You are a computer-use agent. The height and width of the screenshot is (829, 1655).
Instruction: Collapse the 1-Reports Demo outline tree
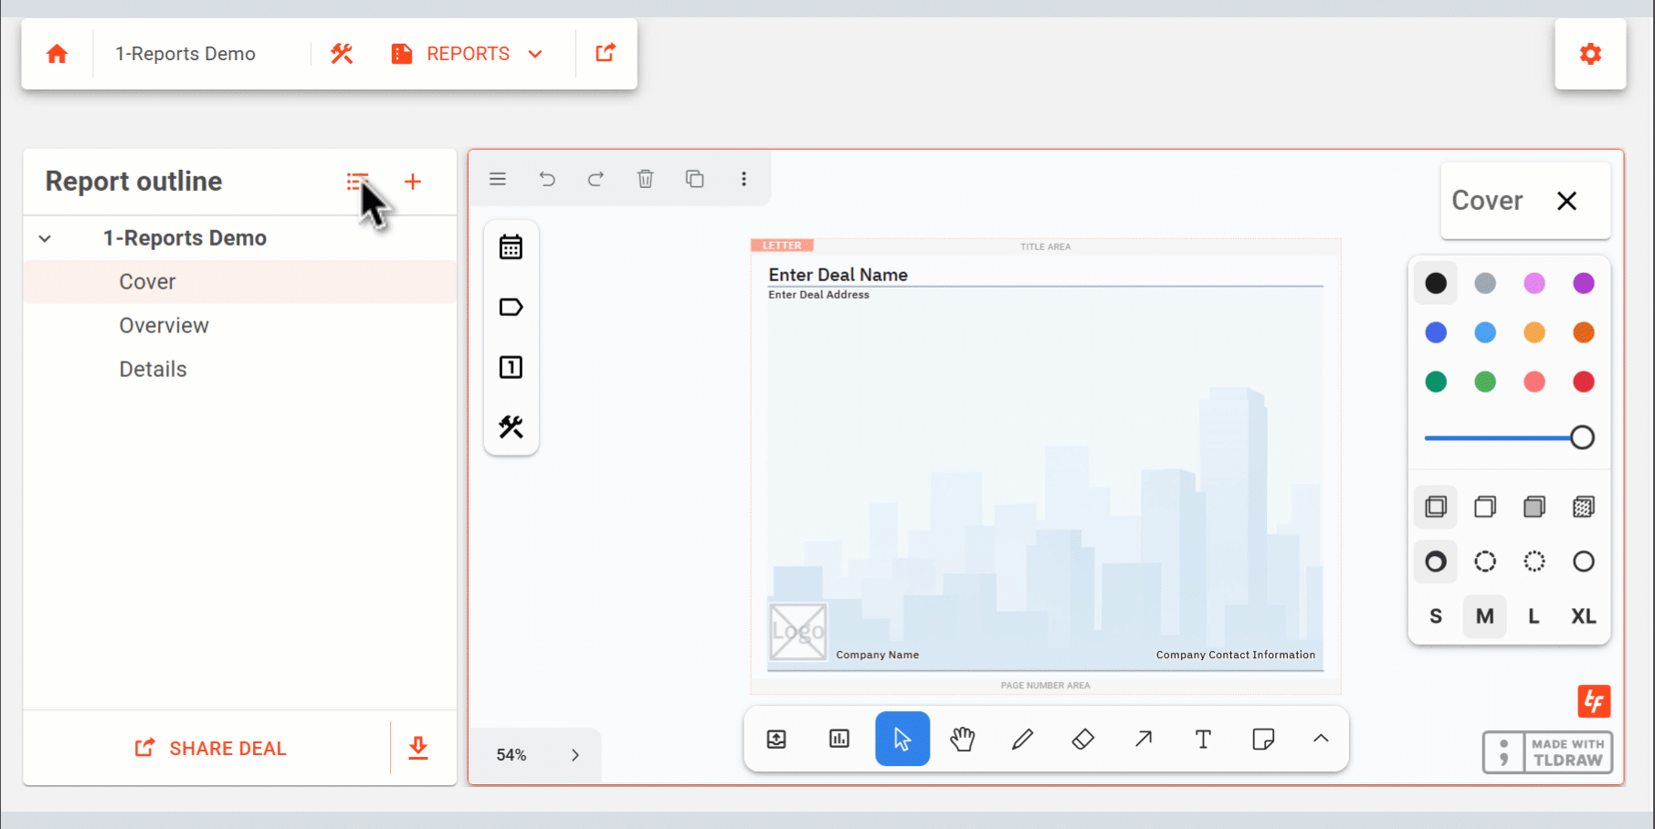tap(44, 237)
